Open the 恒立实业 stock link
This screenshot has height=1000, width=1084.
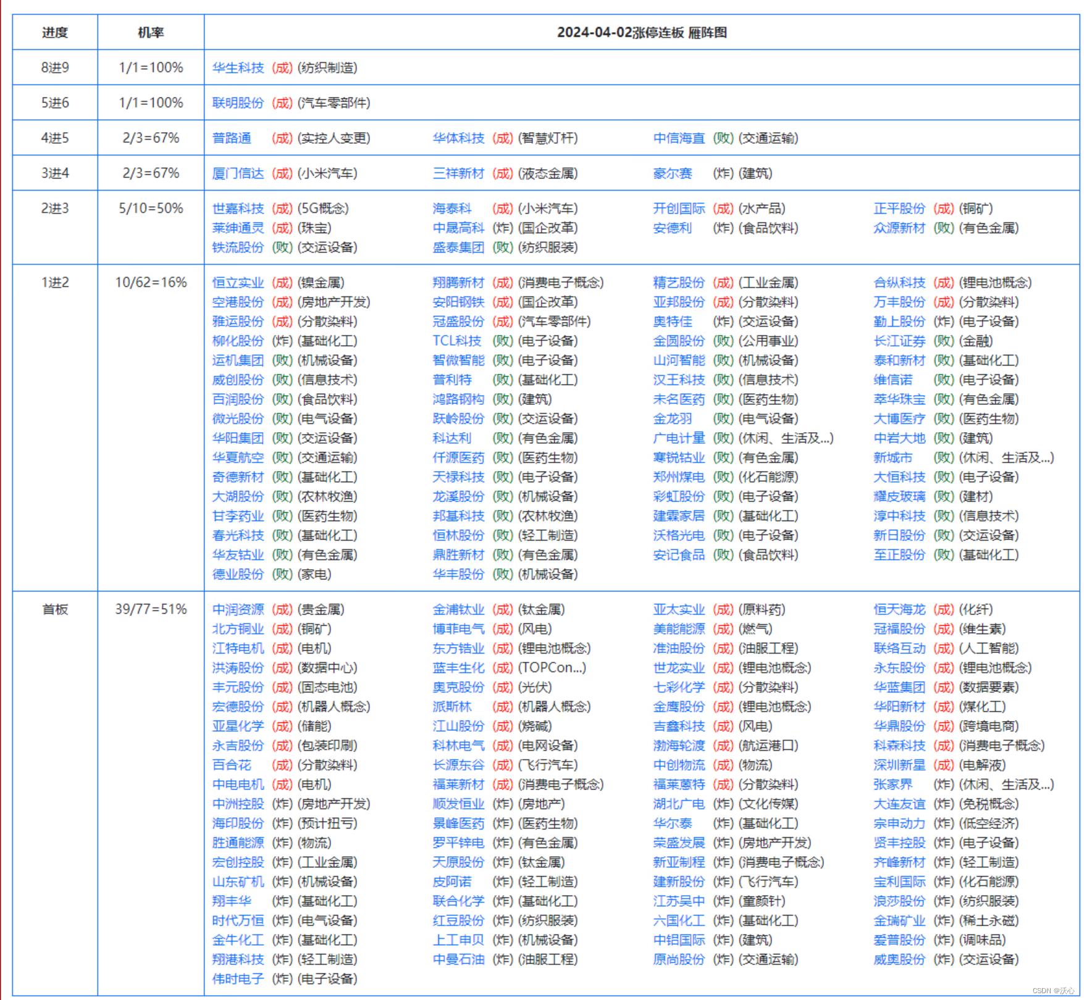(238, 283)
